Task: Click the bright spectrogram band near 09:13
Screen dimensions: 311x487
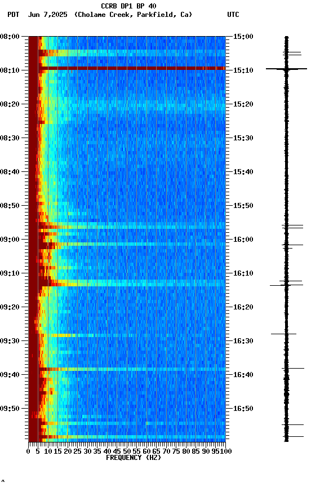Action: point(132,283)
